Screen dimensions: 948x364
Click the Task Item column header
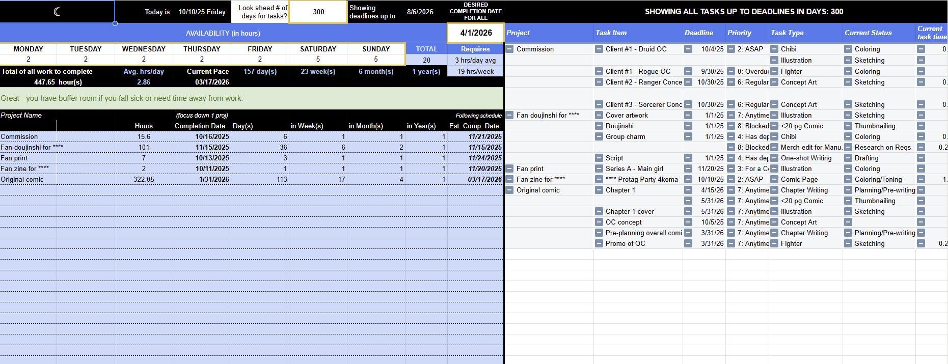(x=638, y=33)
